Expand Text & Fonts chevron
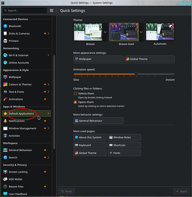Viewport: 192px width, 197px height. (48, 92)
